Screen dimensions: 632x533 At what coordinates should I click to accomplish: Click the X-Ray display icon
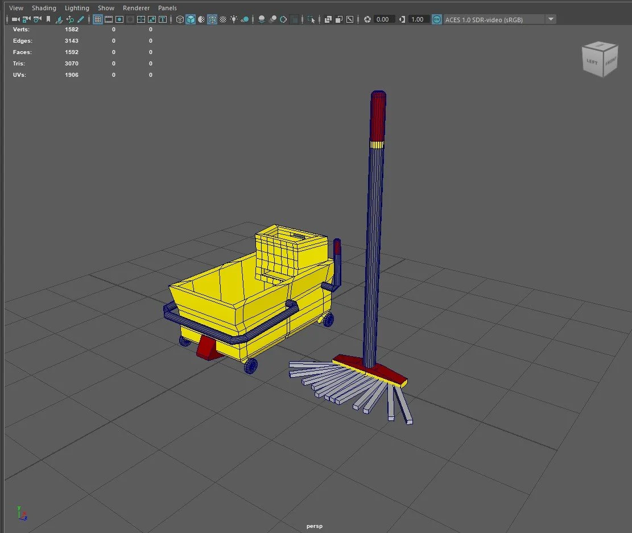coord(328,19)
